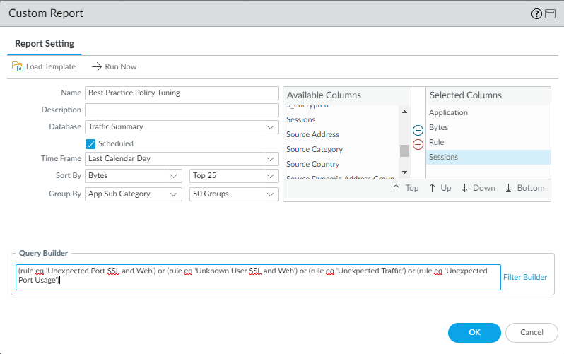Remove column with the minus icon

pos(418,144)
